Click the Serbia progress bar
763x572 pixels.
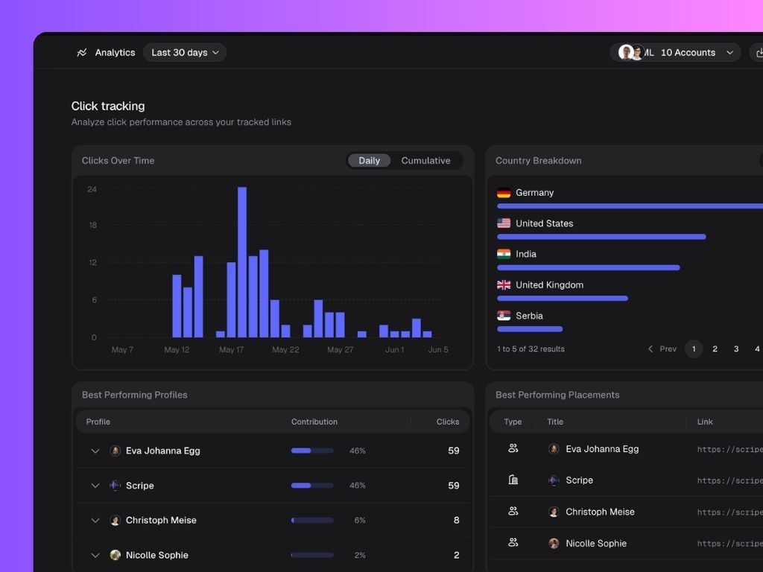point(530,329)
